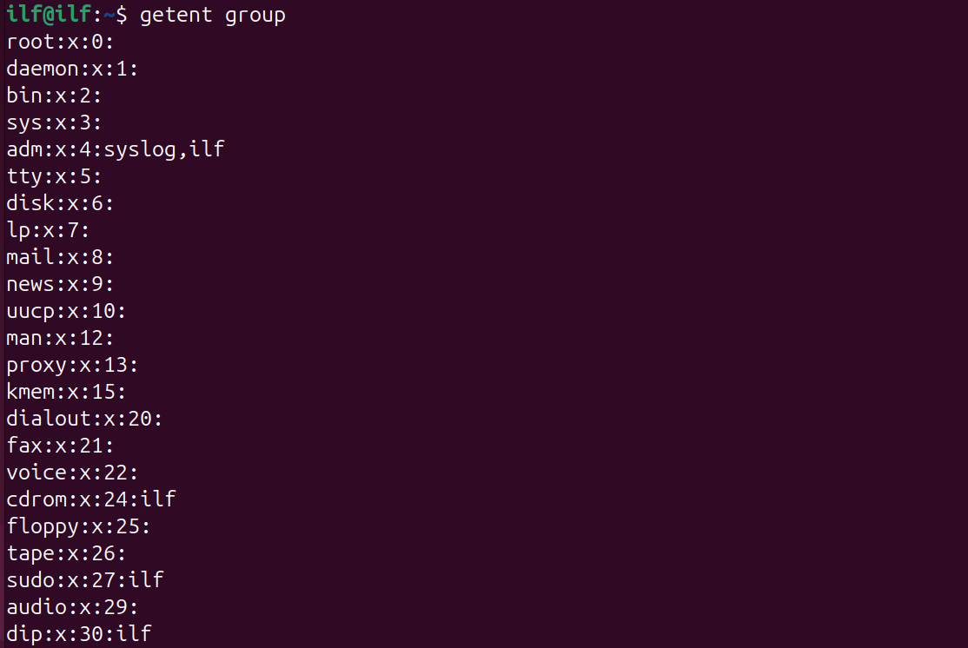Click the floppy:x:25: line

(x=78, y=526)
